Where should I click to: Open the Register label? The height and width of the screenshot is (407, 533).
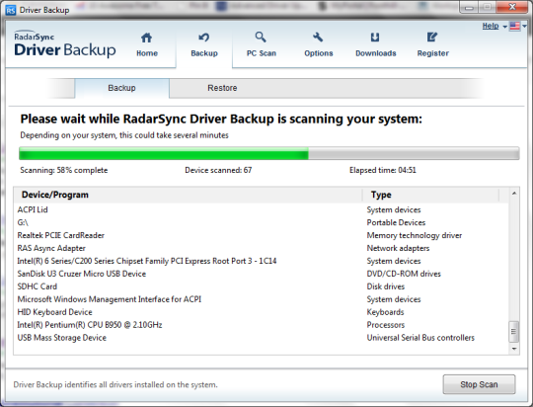click(433, 53)
